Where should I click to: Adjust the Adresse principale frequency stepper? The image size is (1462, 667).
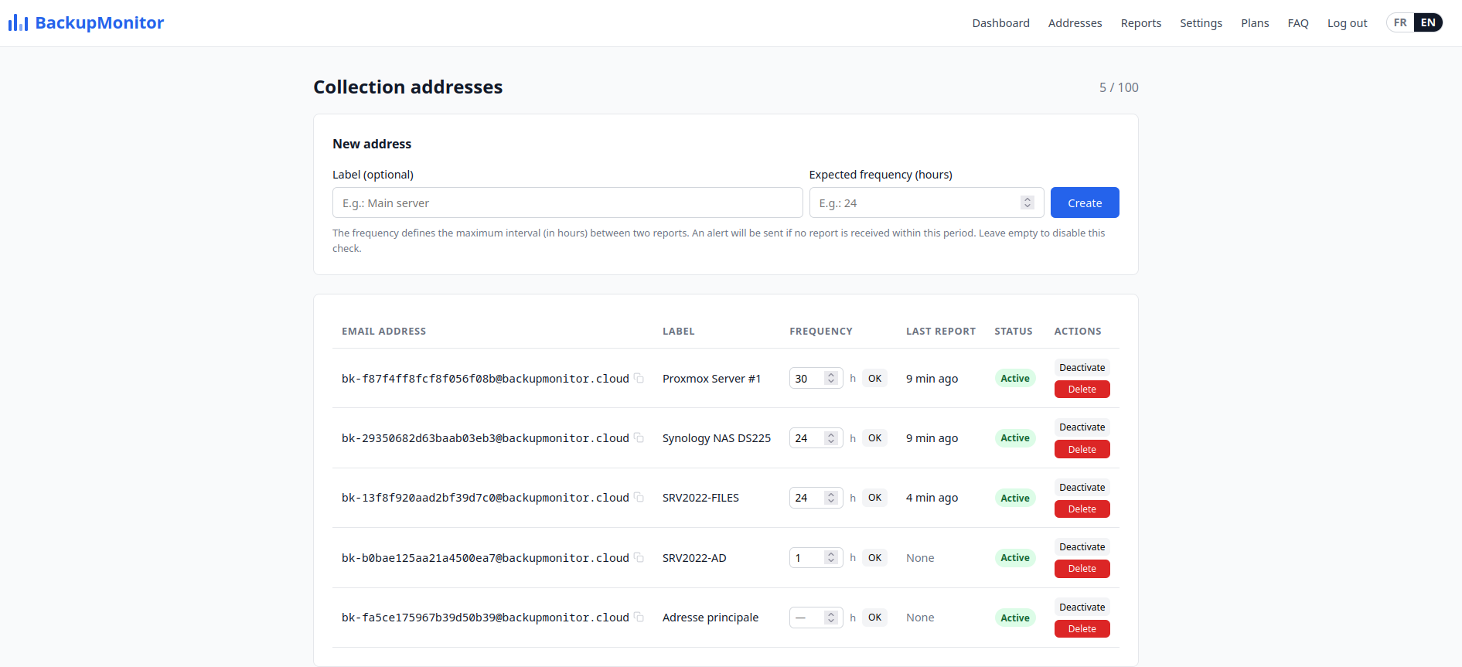831,618
